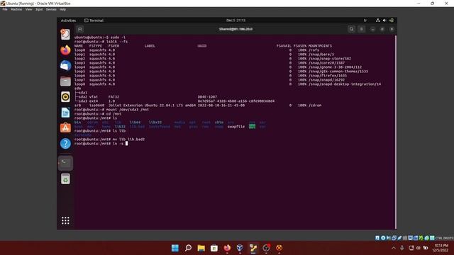454x255 pixels.
Task: Show Applications grid in the dock
Action: coord(65,220)
